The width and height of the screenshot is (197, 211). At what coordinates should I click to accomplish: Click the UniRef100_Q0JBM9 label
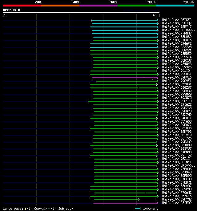[177, 145]
